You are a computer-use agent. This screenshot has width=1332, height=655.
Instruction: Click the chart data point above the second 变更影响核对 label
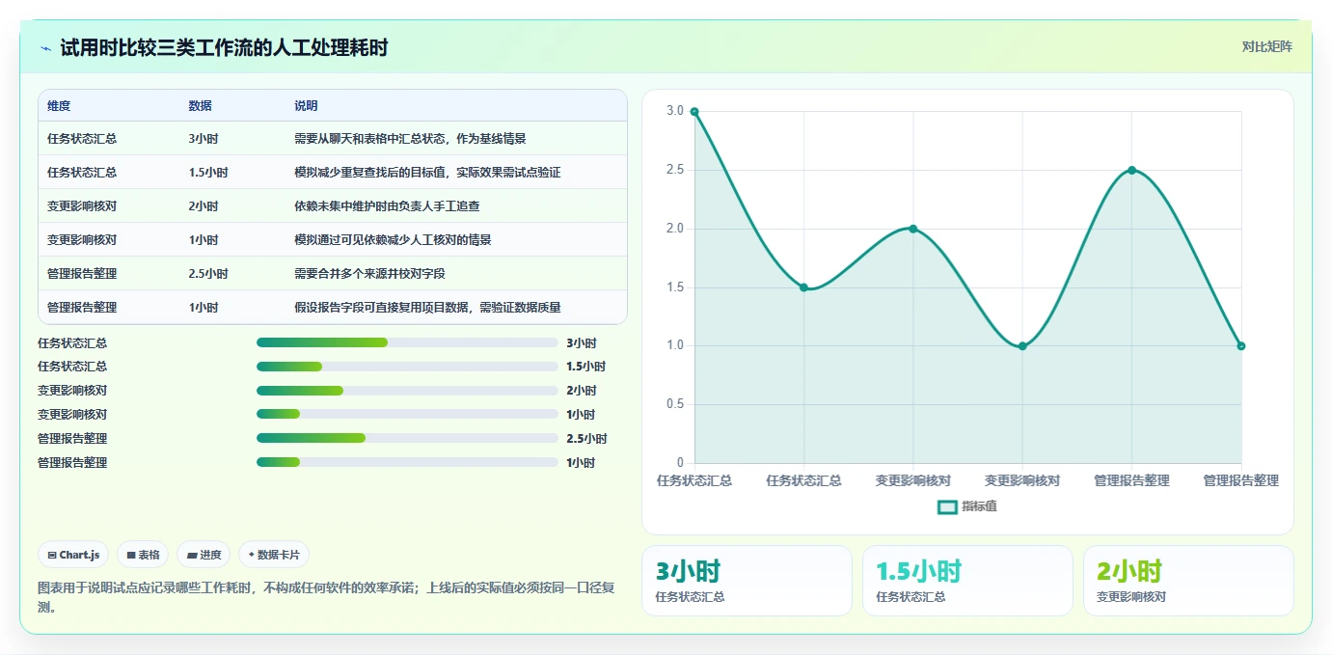click(x=1022, y=346)
